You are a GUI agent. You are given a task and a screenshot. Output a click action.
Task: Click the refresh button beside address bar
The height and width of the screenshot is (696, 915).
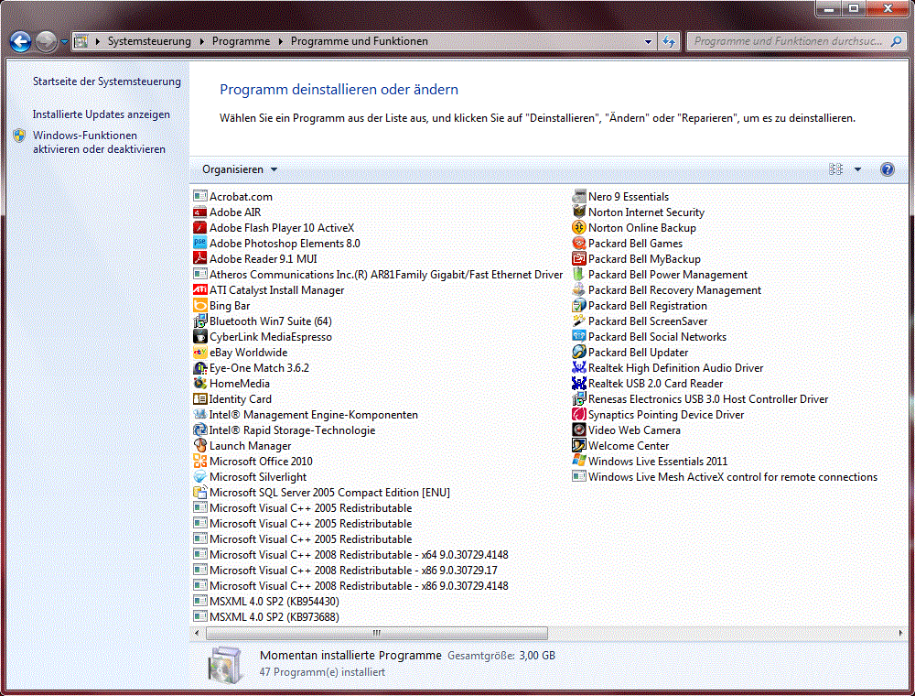(x=669, y=41)
